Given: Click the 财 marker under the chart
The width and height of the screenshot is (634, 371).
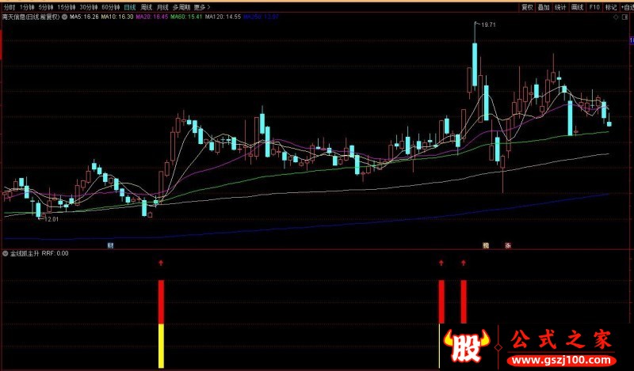Looking at the screenshot, I should 110,245.
